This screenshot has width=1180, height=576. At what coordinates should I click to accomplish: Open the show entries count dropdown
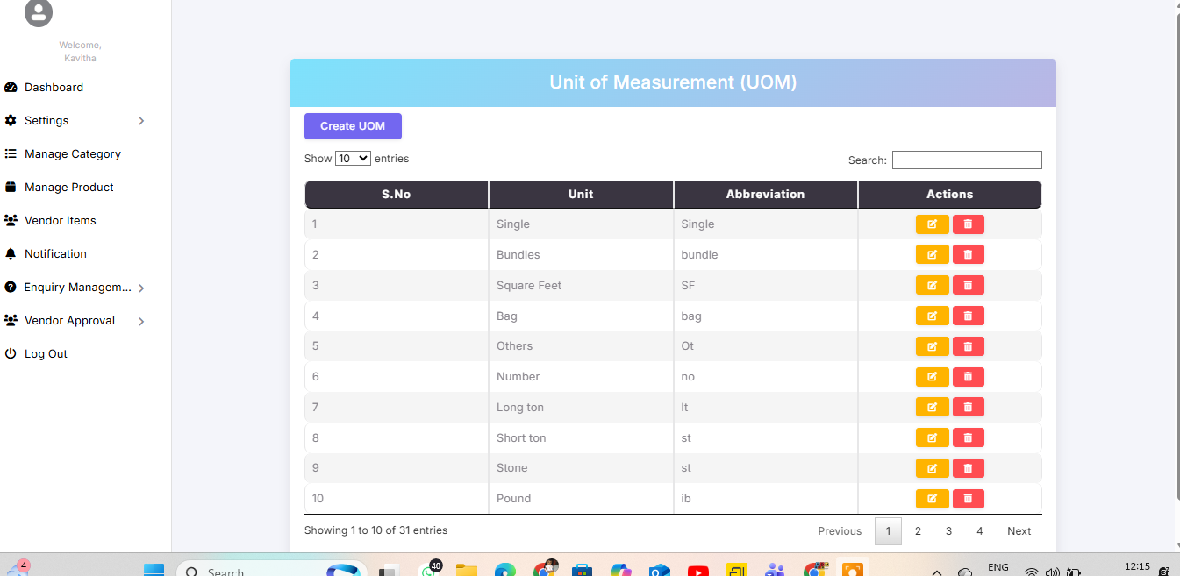[x=353, y=159]
